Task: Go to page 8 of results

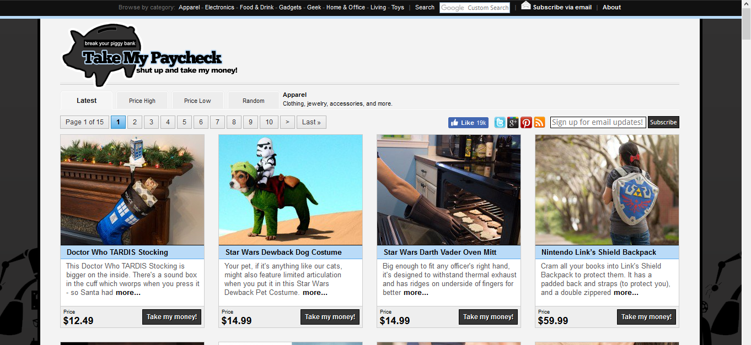Action: click(x=234, y=122)
